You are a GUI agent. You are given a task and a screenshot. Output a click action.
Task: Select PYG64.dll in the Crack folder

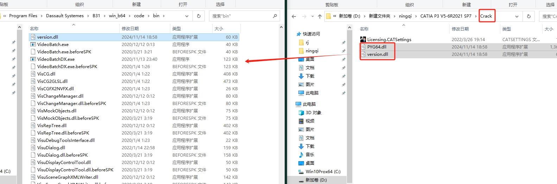[x=376, y=47]
